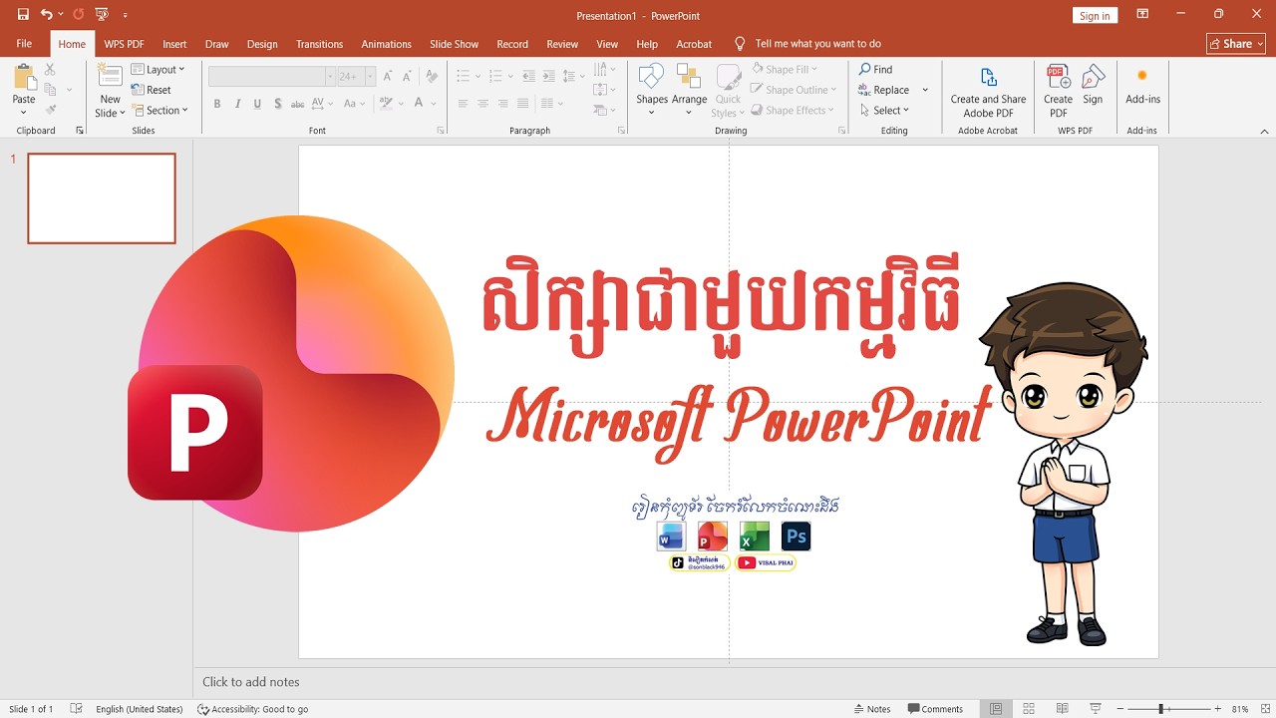Open Shape Fill dropdown

point(784,69)
